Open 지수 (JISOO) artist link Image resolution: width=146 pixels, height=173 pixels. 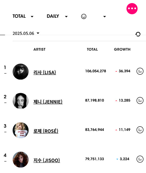coord(47,160)
